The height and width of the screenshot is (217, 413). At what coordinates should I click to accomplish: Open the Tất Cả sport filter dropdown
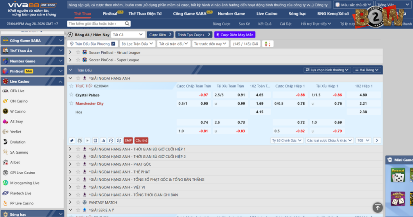[127, 35]
